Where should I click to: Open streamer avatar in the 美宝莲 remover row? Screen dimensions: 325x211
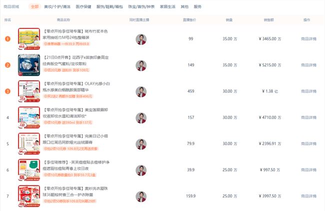(141, 118)
